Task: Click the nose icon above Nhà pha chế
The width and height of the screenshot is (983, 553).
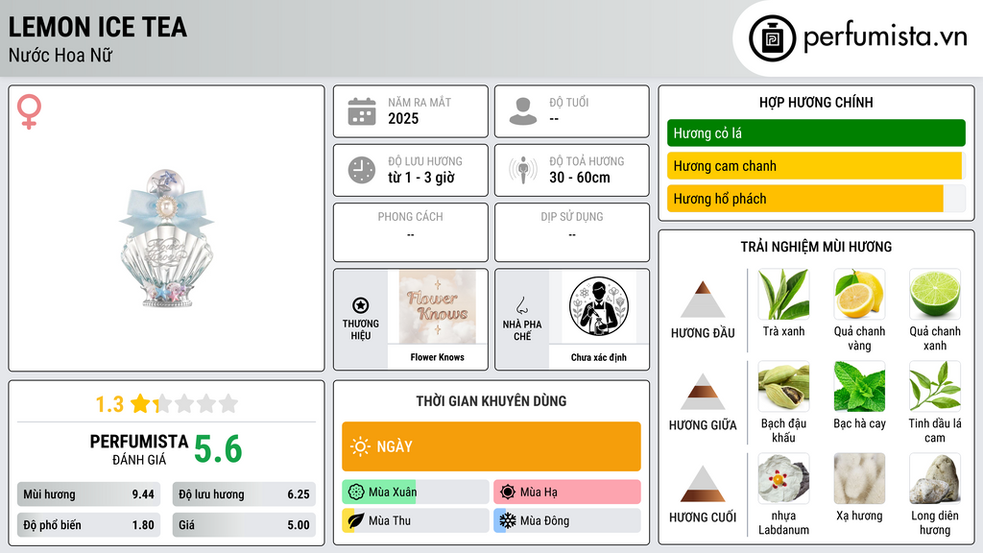Action: 521,305
